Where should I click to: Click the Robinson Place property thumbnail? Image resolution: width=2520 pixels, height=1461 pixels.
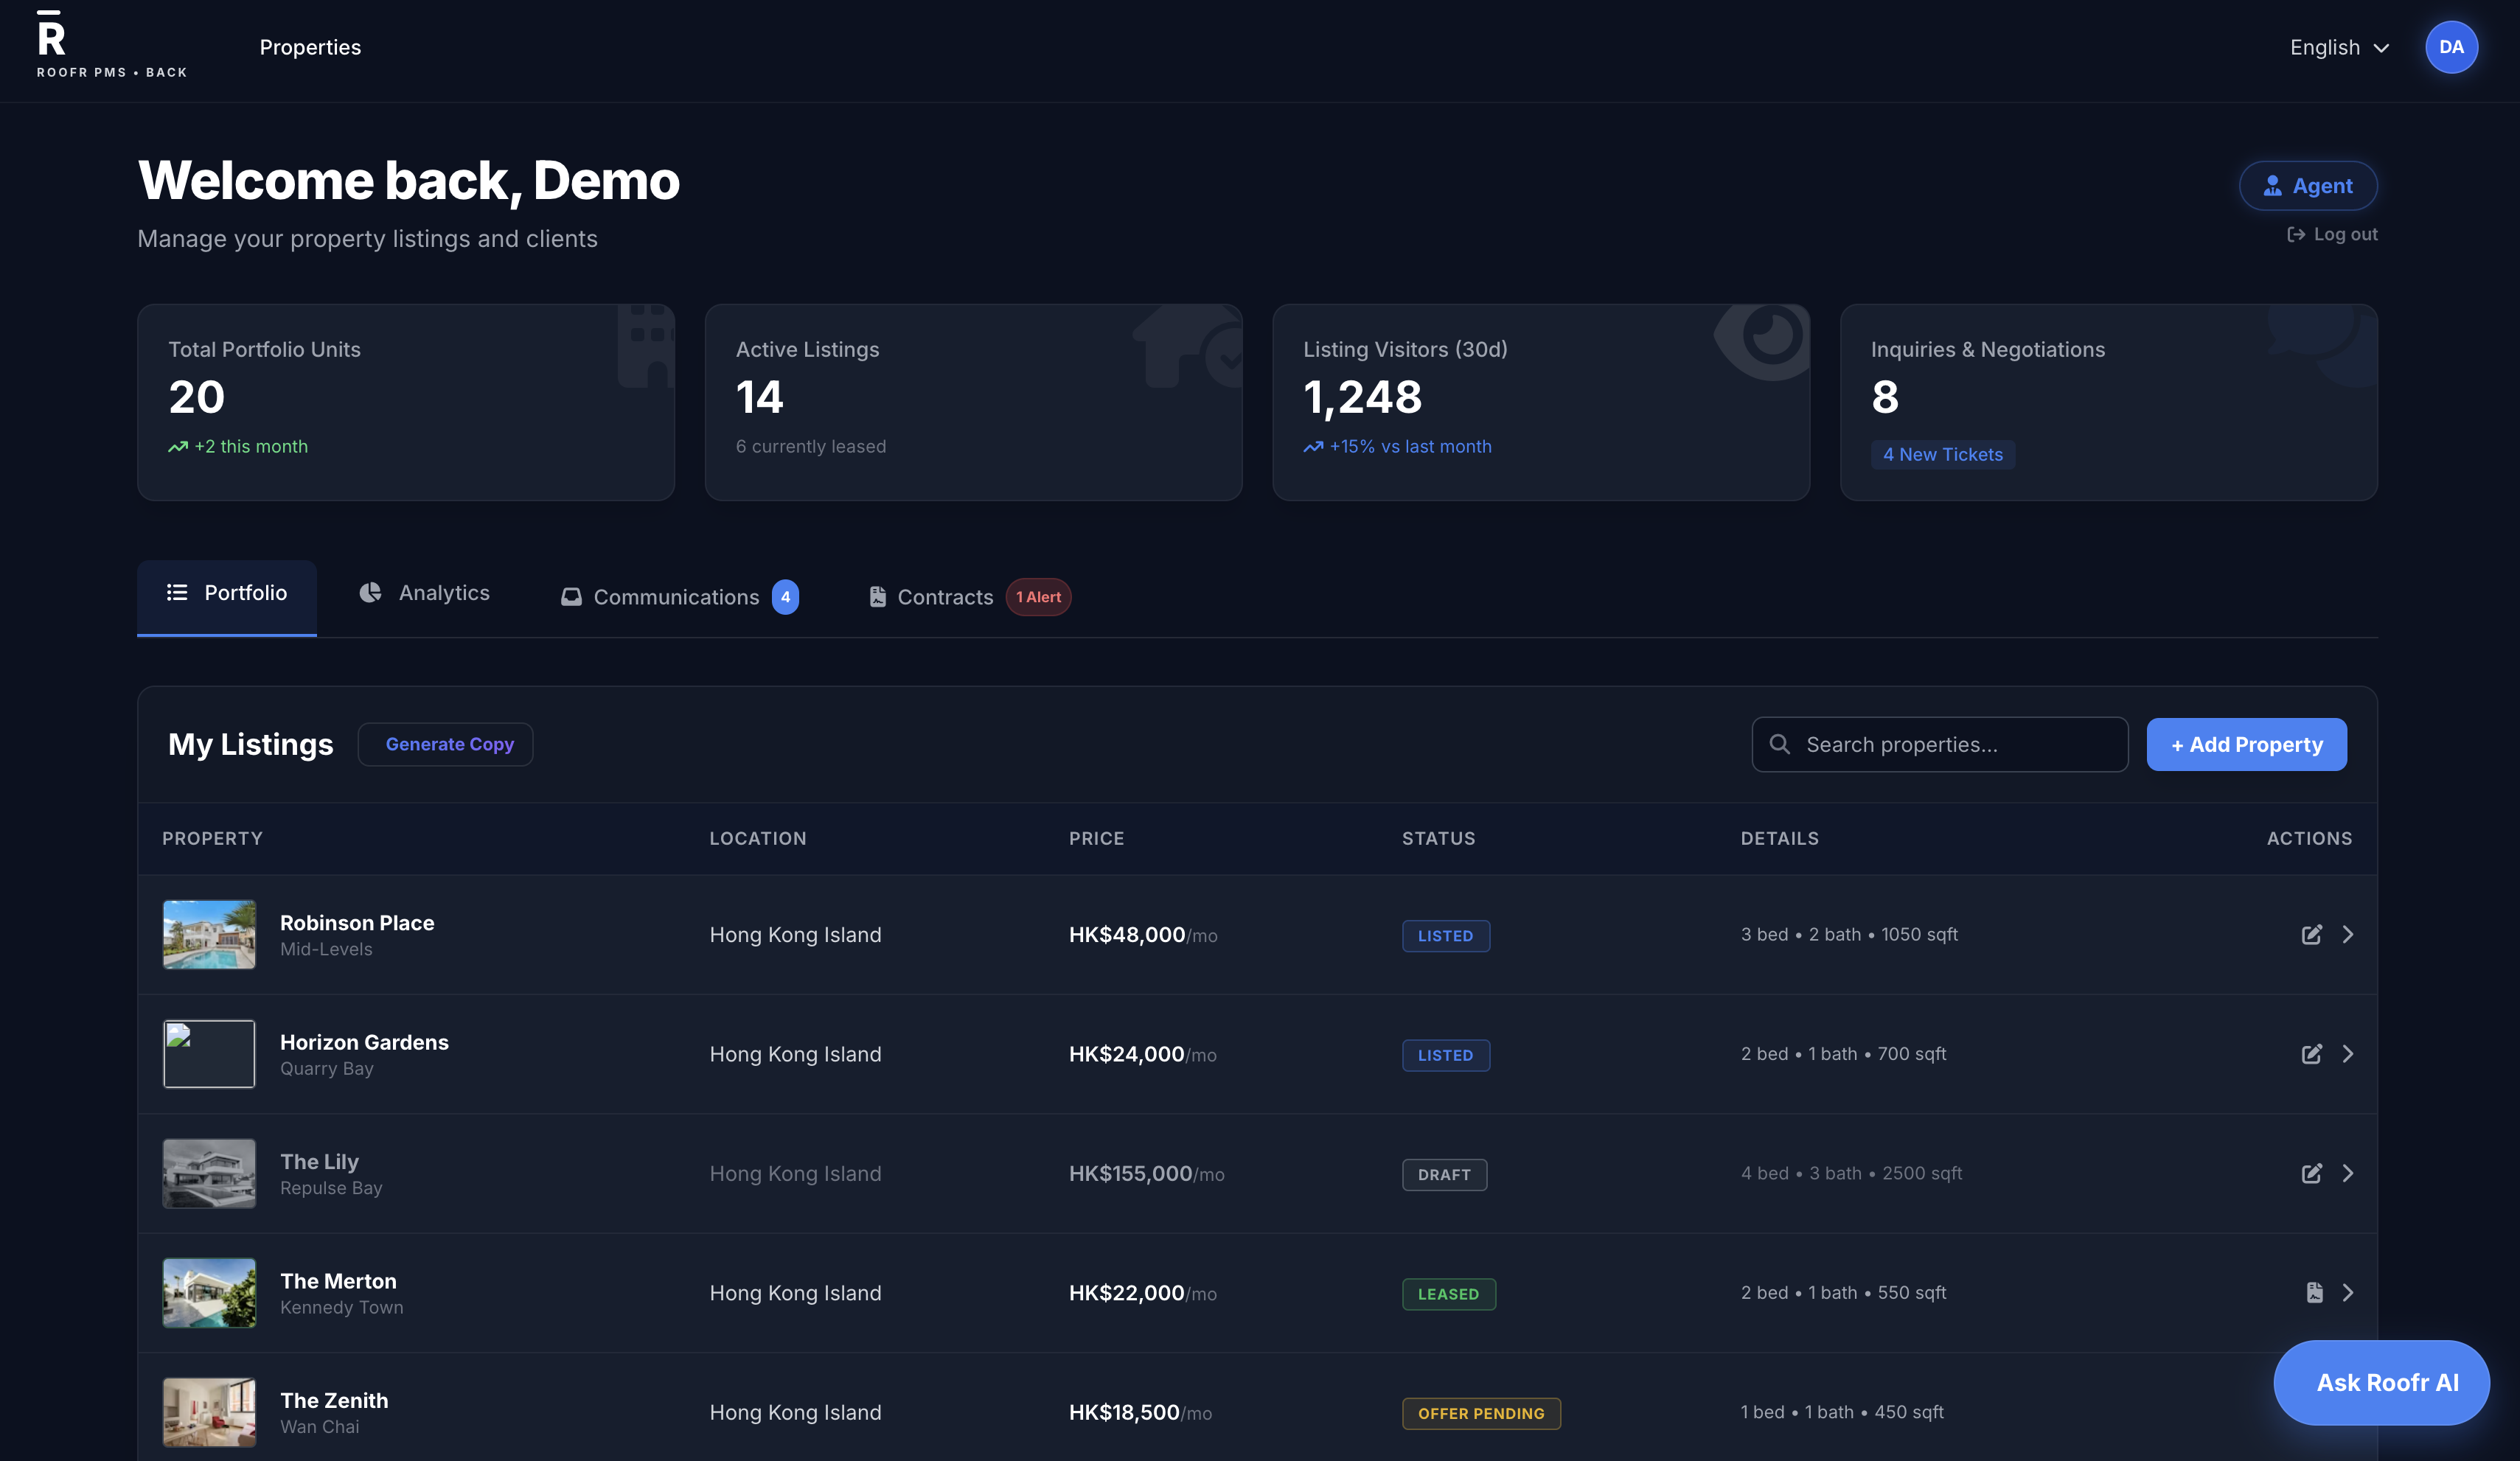point(209,934)
